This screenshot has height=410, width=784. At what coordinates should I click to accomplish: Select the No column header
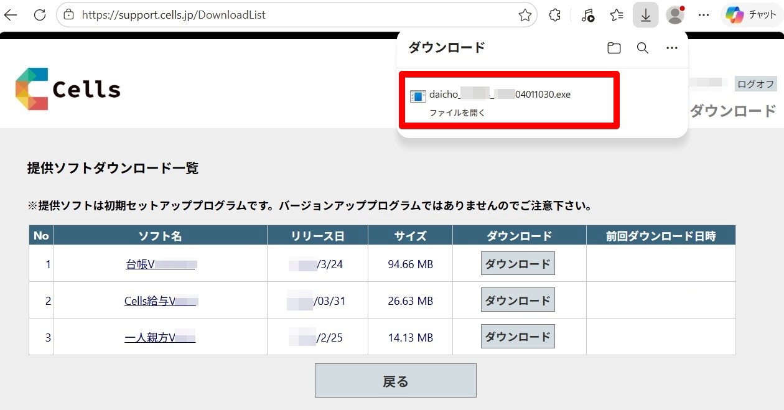pyautogui.click(x=41, y=236)
